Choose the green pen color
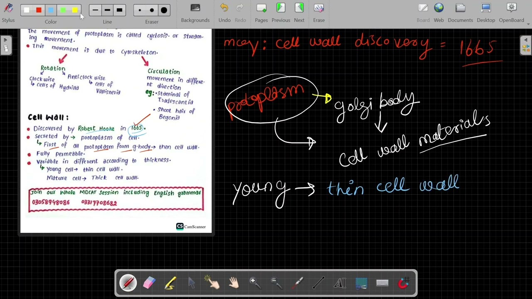The height and width of the screenshot is (299, 532). click(x=63, y=10)
